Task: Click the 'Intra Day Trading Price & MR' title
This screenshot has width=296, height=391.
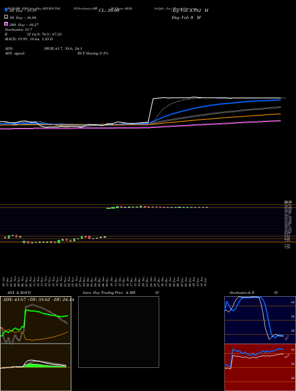Action: 109,293
